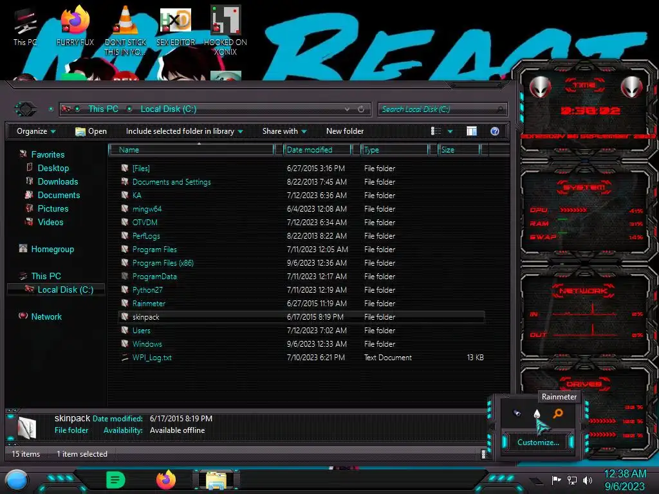Select the Rainmeter folder
659x494 pixels.
click(302, 304)
